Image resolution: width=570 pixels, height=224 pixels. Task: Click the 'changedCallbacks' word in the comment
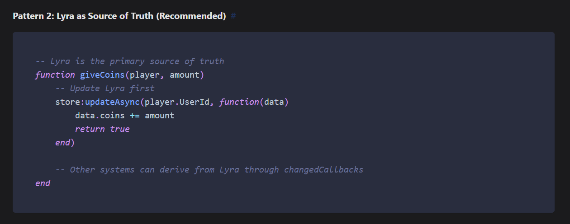(323, 170)
